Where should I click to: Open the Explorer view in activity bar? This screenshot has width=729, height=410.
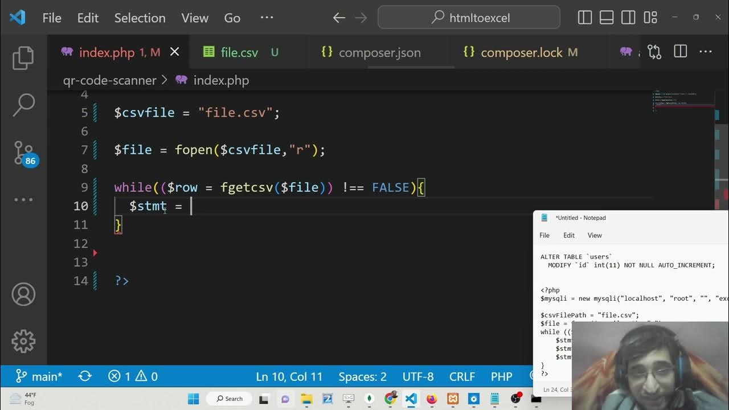pos(23,58)
